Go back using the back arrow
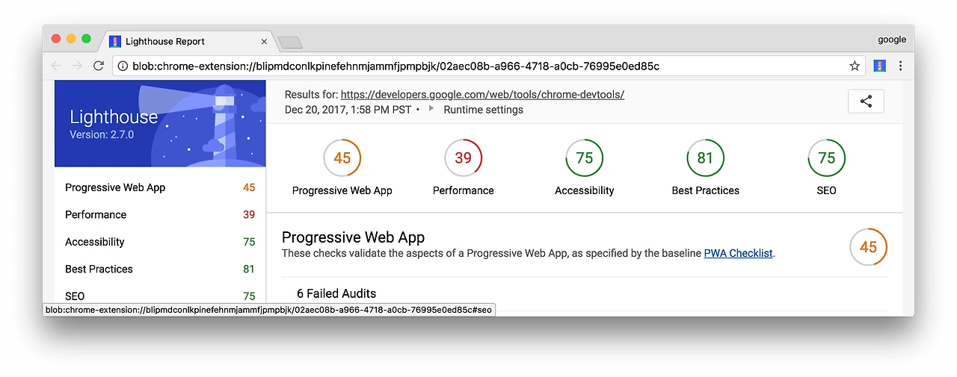This screenshot has width=957, height=377. point(56,66)
